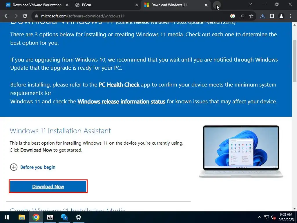Reload the current page
Viewport: 297px width, 223px height.
[25, 16]
